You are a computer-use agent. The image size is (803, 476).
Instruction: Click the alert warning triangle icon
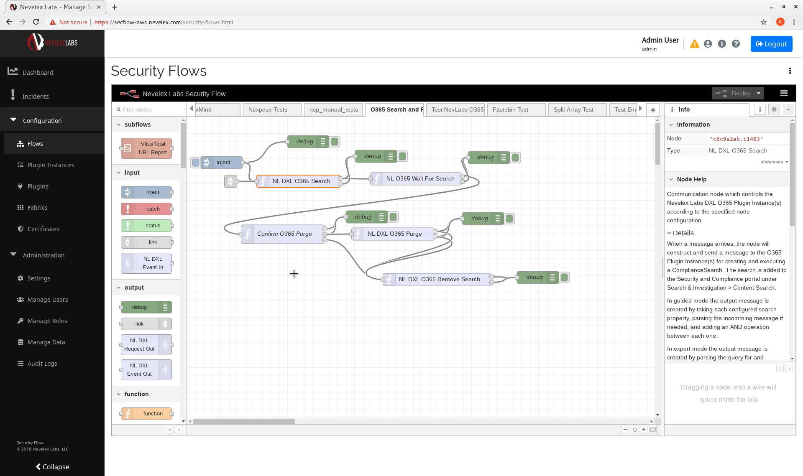pyautogui.click(x=694, y=44)
